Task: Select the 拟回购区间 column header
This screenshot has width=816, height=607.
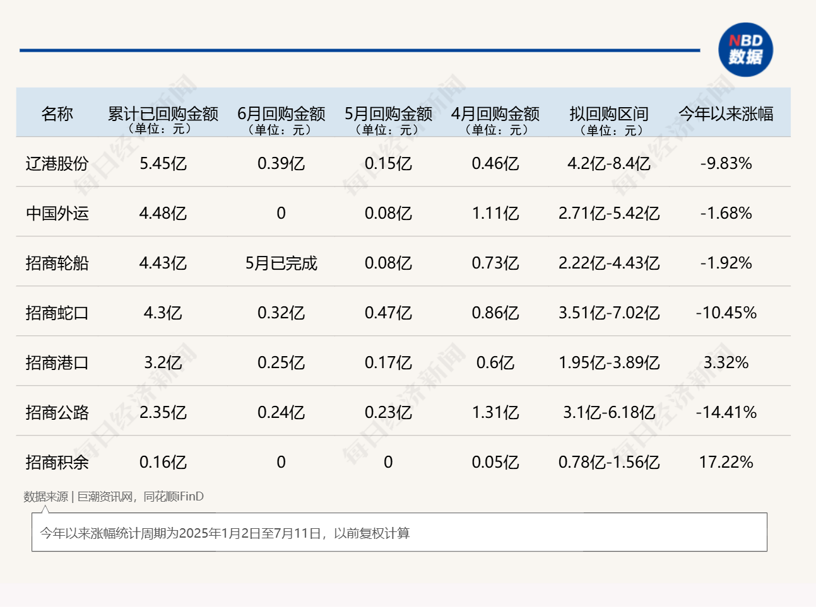Action: tap(609, 114)
